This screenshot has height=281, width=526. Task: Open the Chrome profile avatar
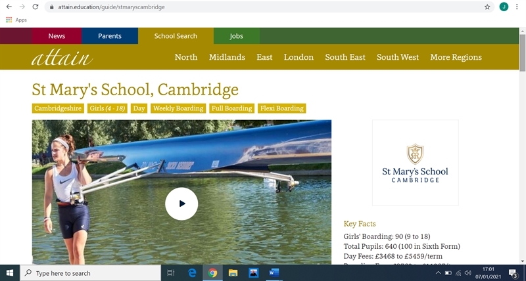tap(504, 7)
